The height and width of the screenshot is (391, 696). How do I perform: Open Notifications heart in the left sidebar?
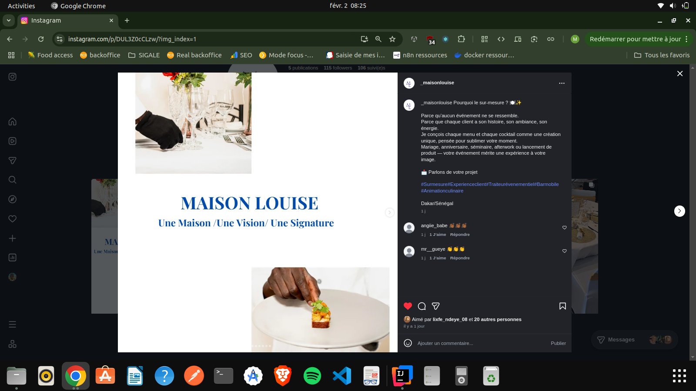coord(13,219)
